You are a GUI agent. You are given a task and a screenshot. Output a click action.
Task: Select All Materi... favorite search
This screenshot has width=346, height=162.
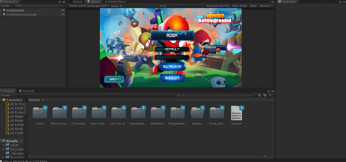point(14,116)
